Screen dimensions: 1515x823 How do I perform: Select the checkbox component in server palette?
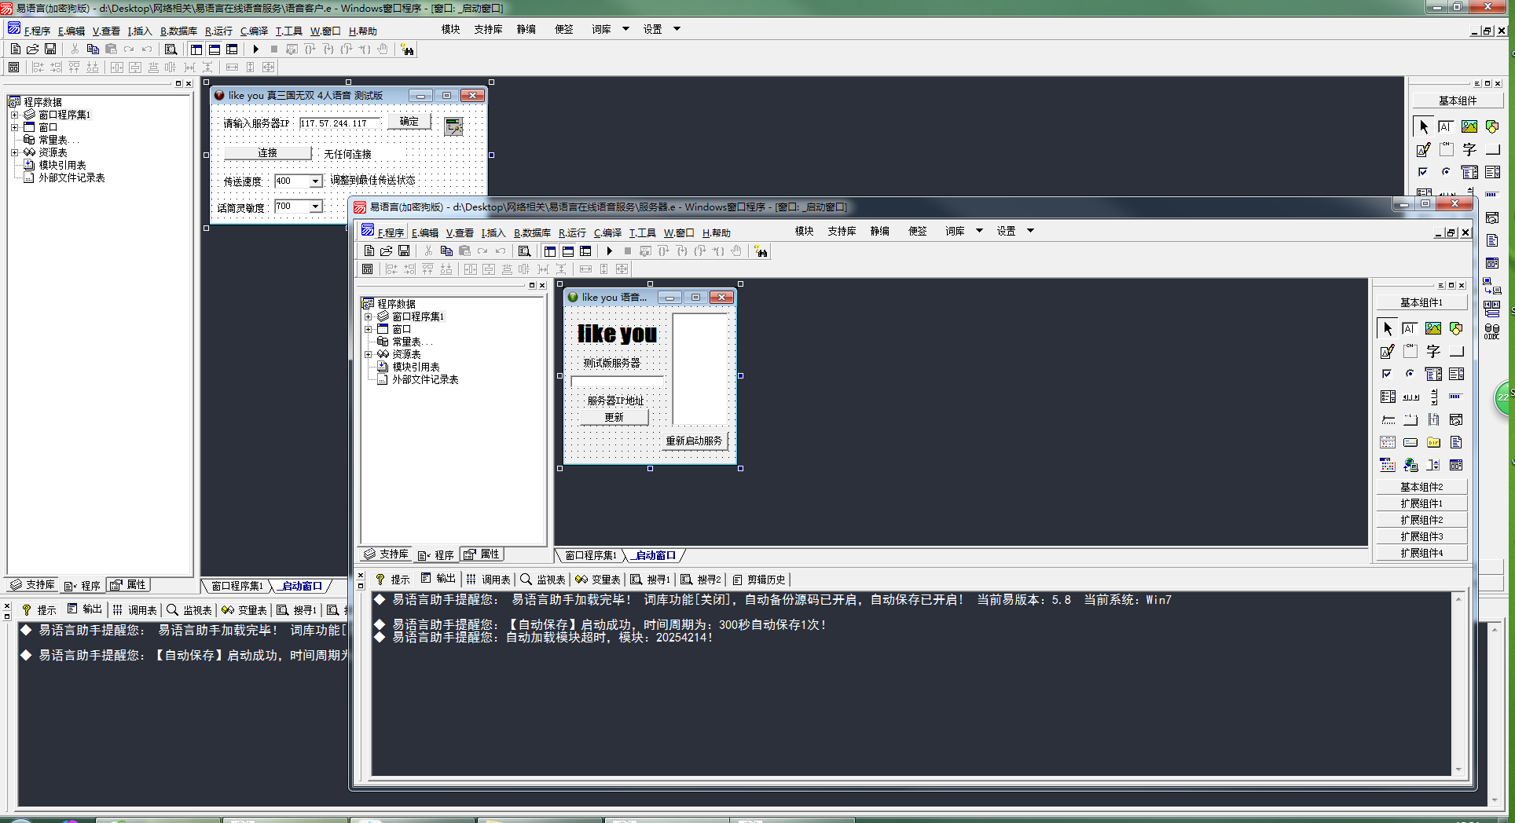pos(1388,375)
